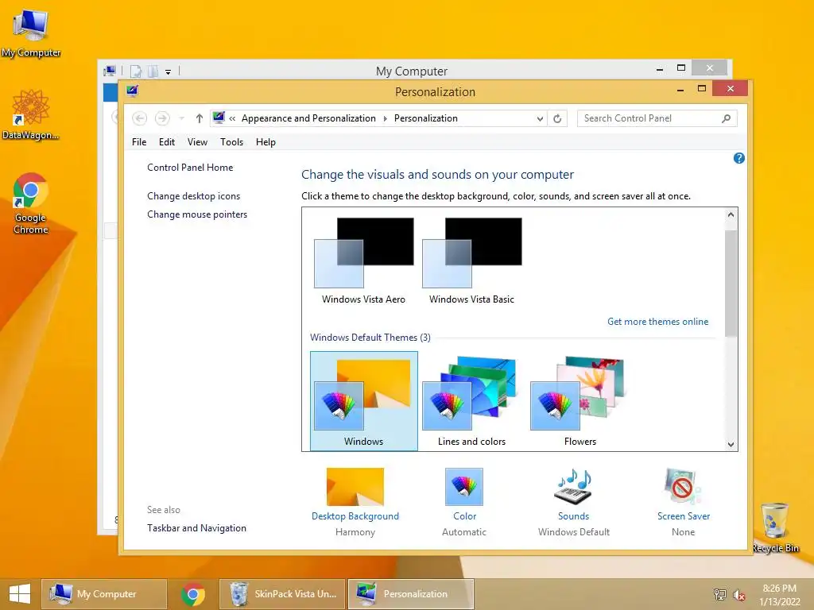Open the Edit menu

coord(167,142)
